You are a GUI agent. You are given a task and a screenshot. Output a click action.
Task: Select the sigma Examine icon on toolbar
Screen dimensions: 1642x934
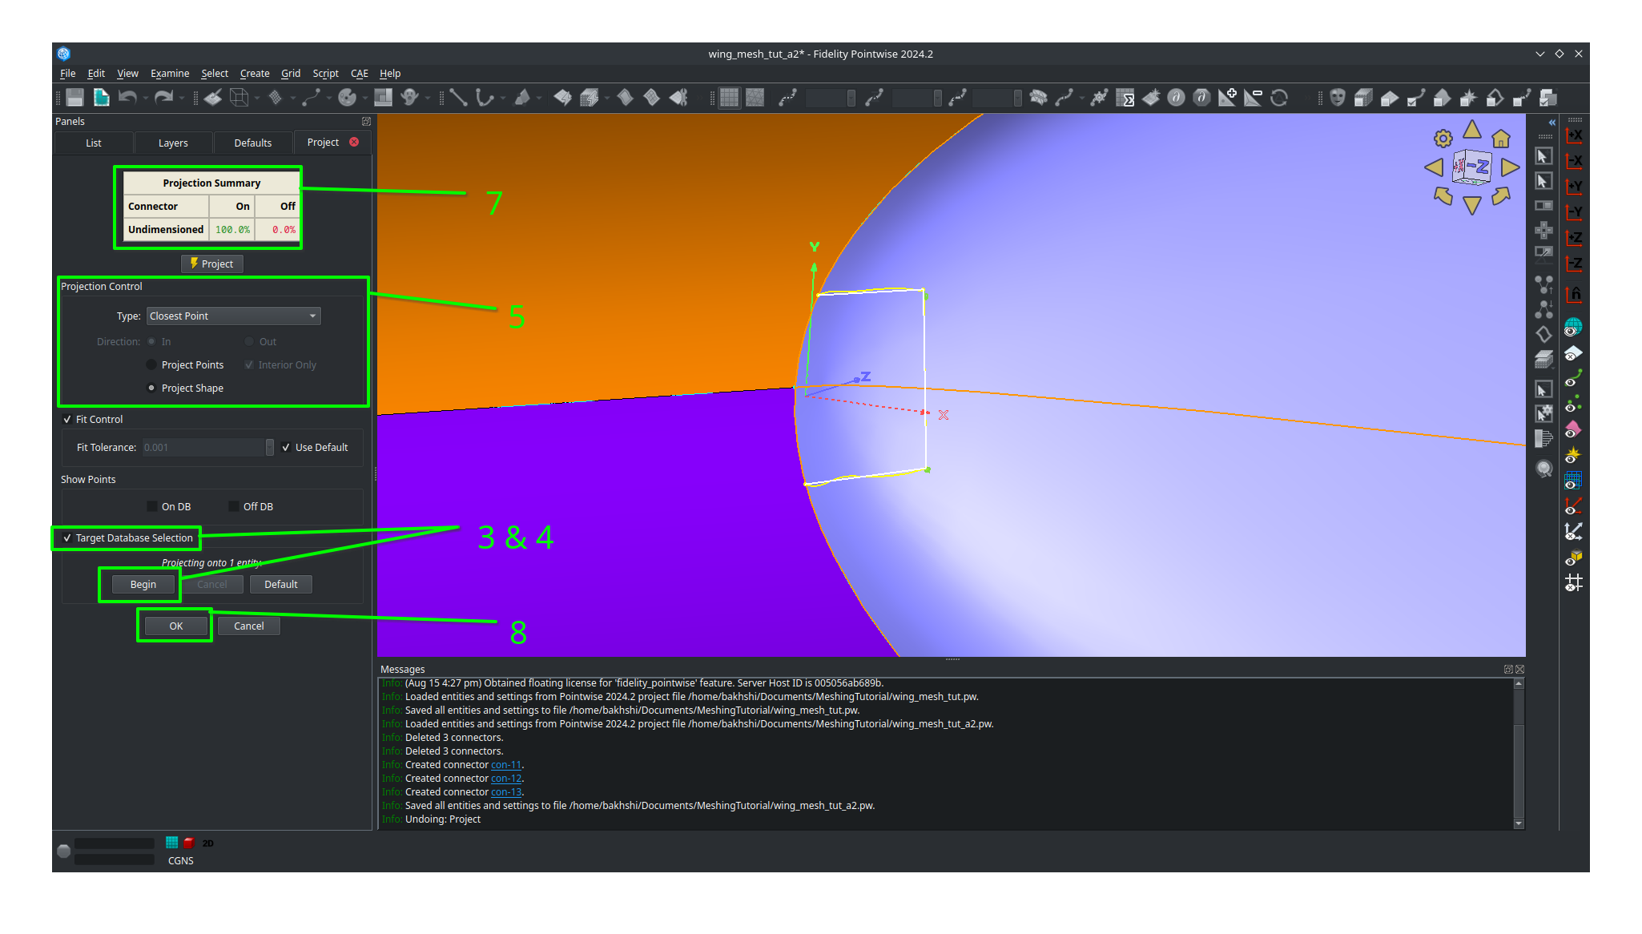1127,98
